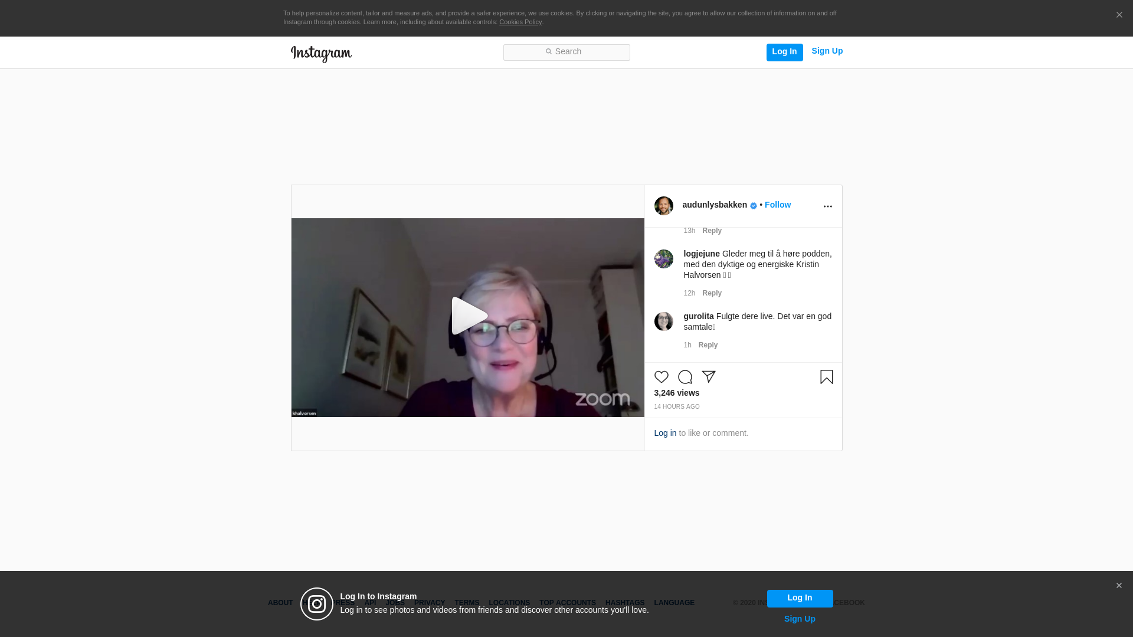Image resolution: width=1133 pixels, height=637 pixels.
Task: Dismiss the cookie notice banner
Action: (x=1119, y=15)
